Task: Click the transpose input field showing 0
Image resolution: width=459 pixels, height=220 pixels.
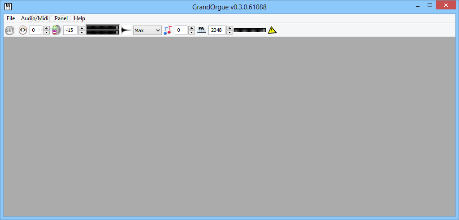Action: (181, 30)
